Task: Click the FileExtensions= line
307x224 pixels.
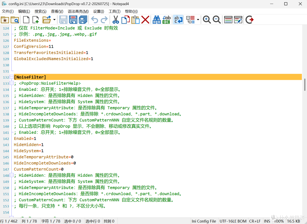Action: tap(32, 40)
